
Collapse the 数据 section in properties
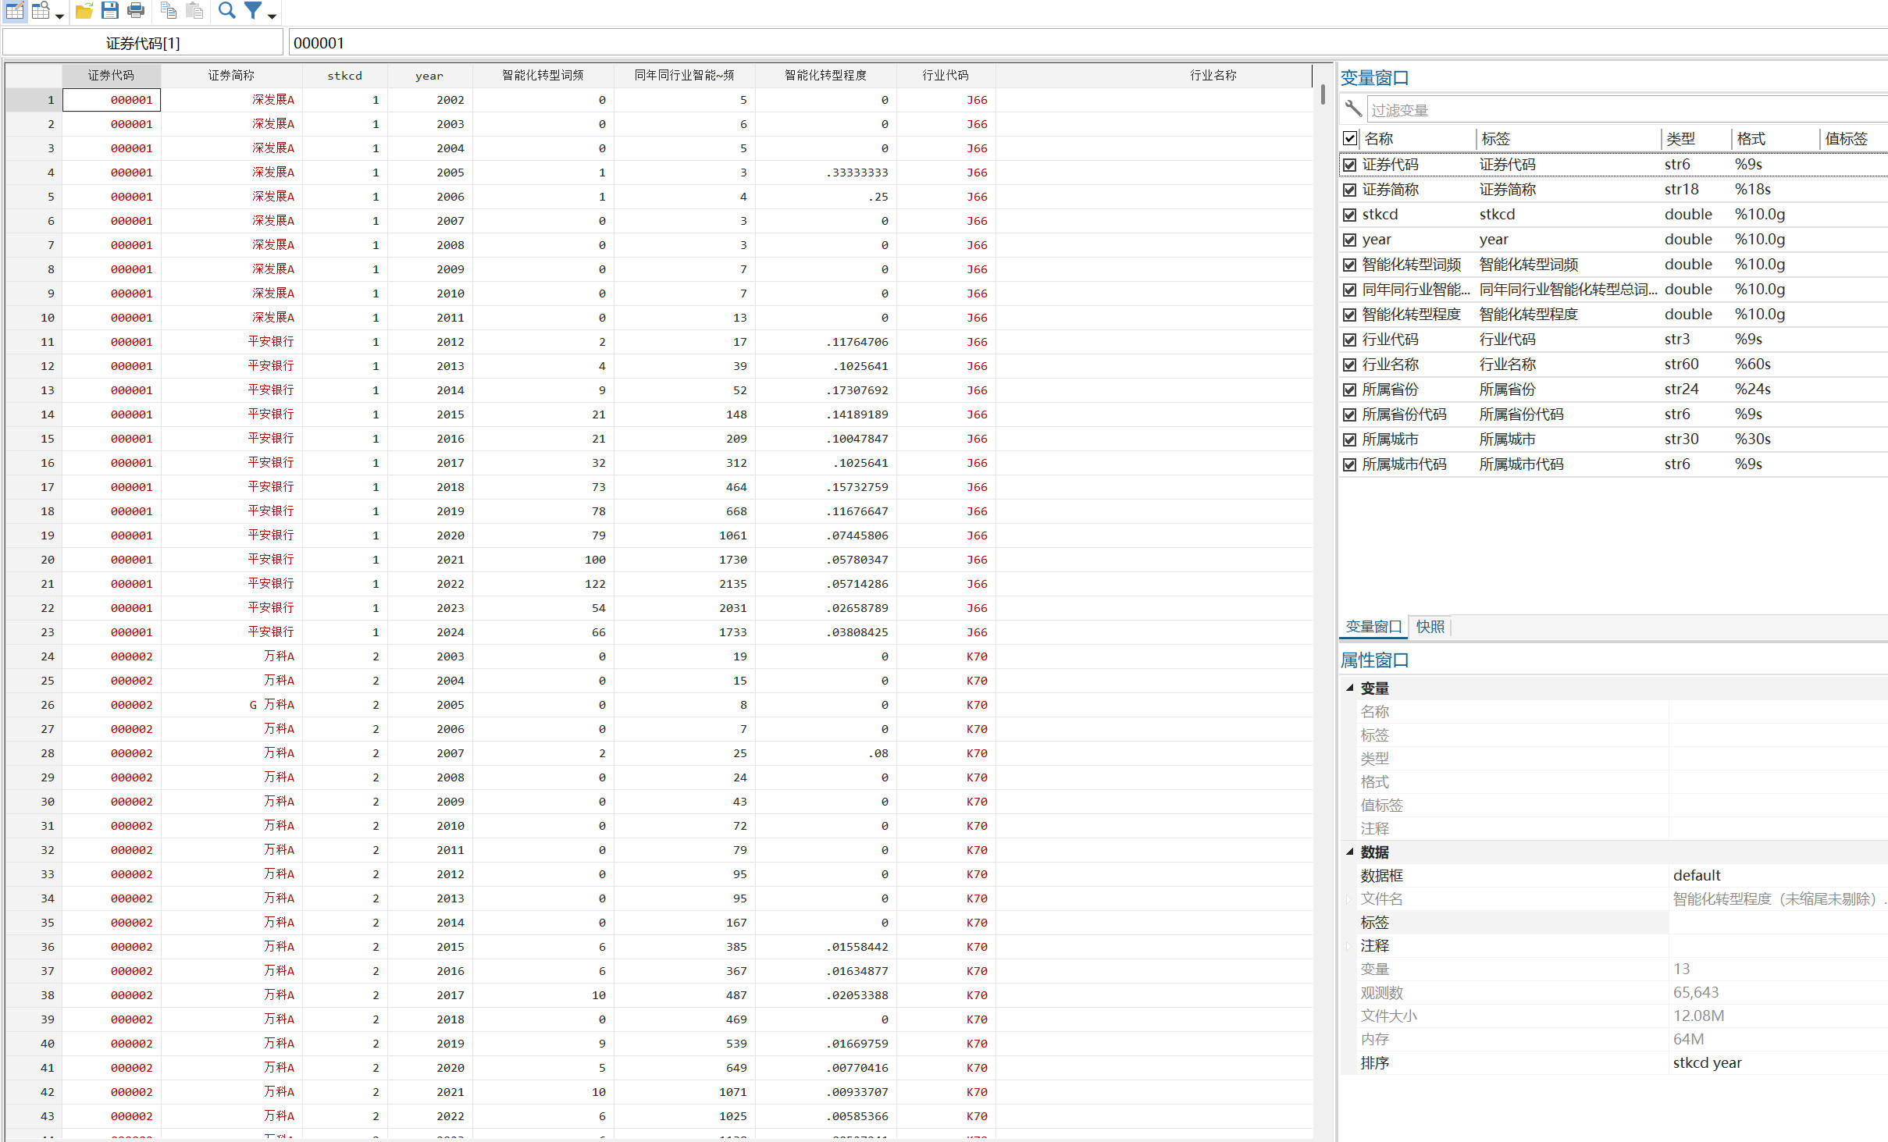[x=1350, y=852]
